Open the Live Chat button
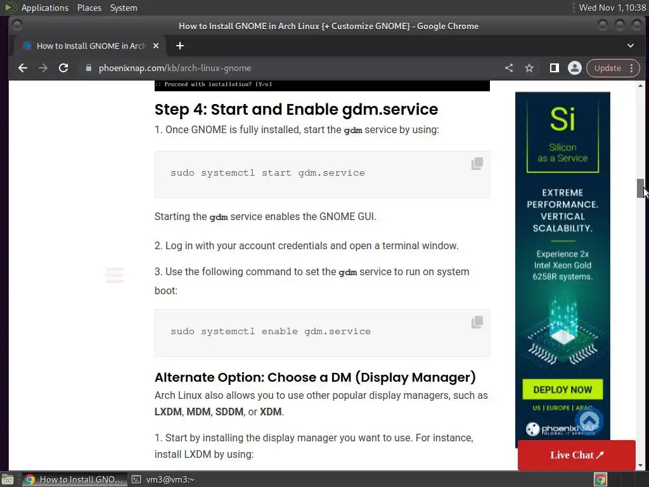 pos(577,455)
